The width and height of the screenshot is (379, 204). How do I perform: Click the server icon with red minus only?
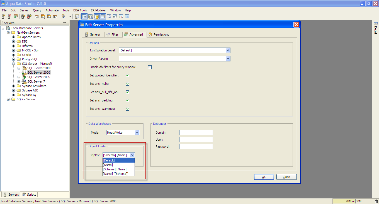[x=9, y=16]
